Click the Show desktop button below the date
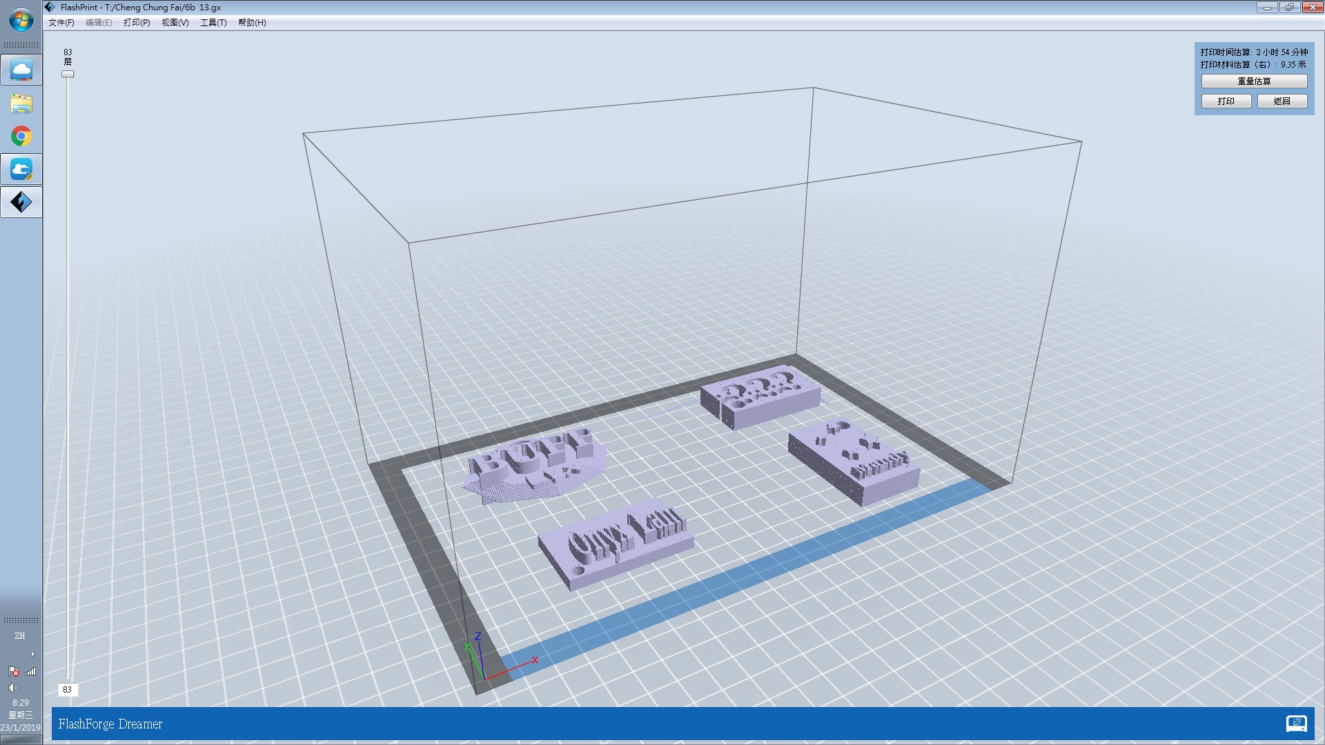Image resolution: width=1325 pixels, height=745 pixels. (x=21, y=739)
